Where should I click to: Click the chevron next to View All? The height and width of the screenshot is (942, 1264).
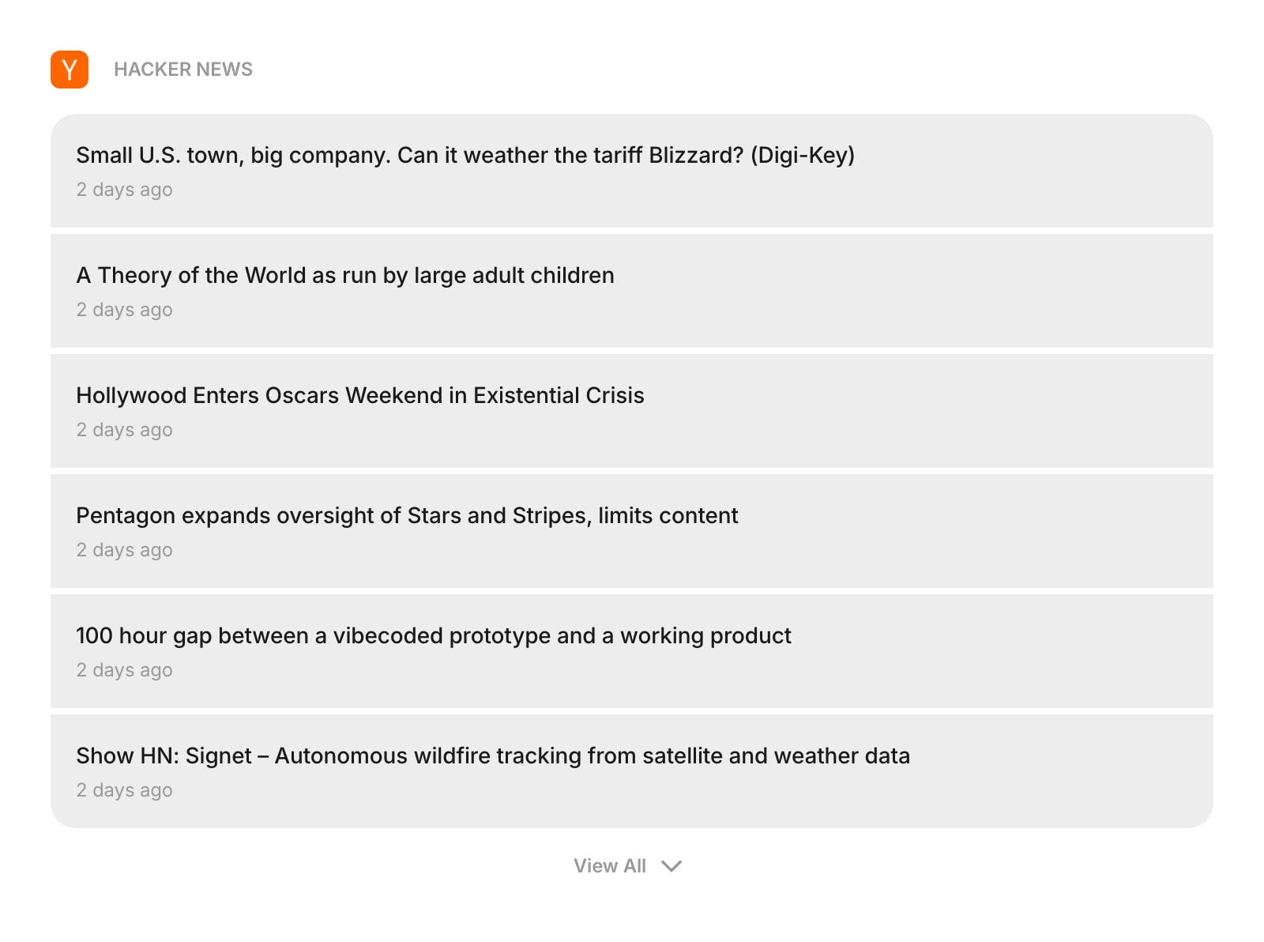click(671, 866)
